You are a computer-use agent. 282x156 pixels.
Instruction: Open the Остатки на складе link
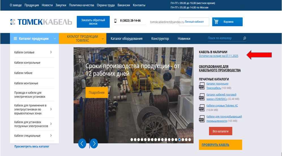point(219,56)
